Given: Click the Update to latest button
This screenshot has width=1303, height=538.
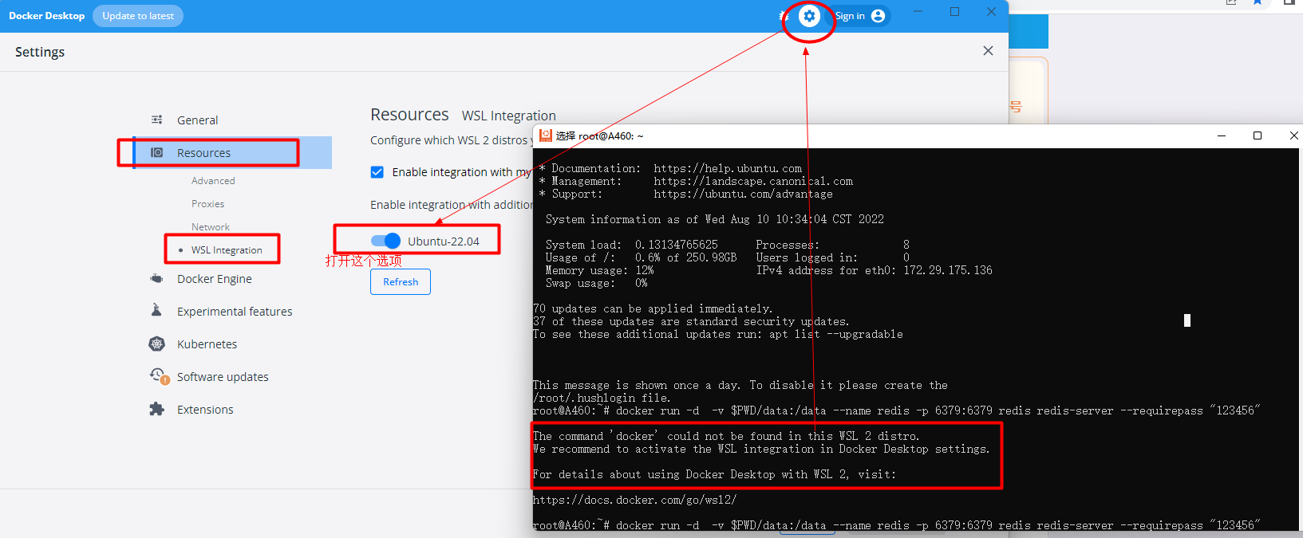Looking at the screenshot, I should 138,16.
